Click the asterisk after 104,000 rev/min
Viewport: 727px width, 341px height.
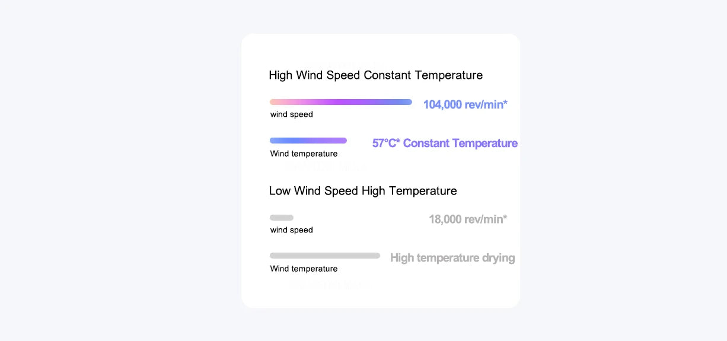click(x=505, y=103)
